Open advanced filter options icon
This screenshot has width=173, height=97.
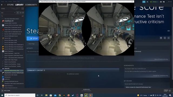[x=23, y=16]
